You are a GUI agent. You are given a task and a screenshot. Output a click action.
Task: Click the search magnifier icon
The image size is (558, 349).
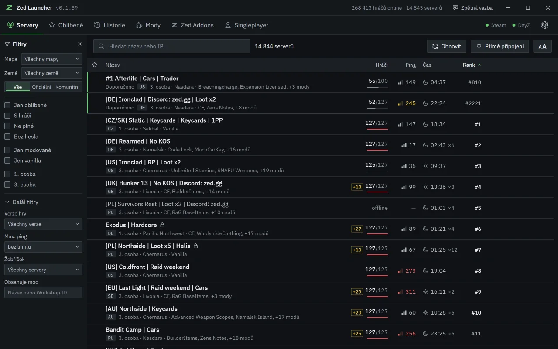[102, 46]
